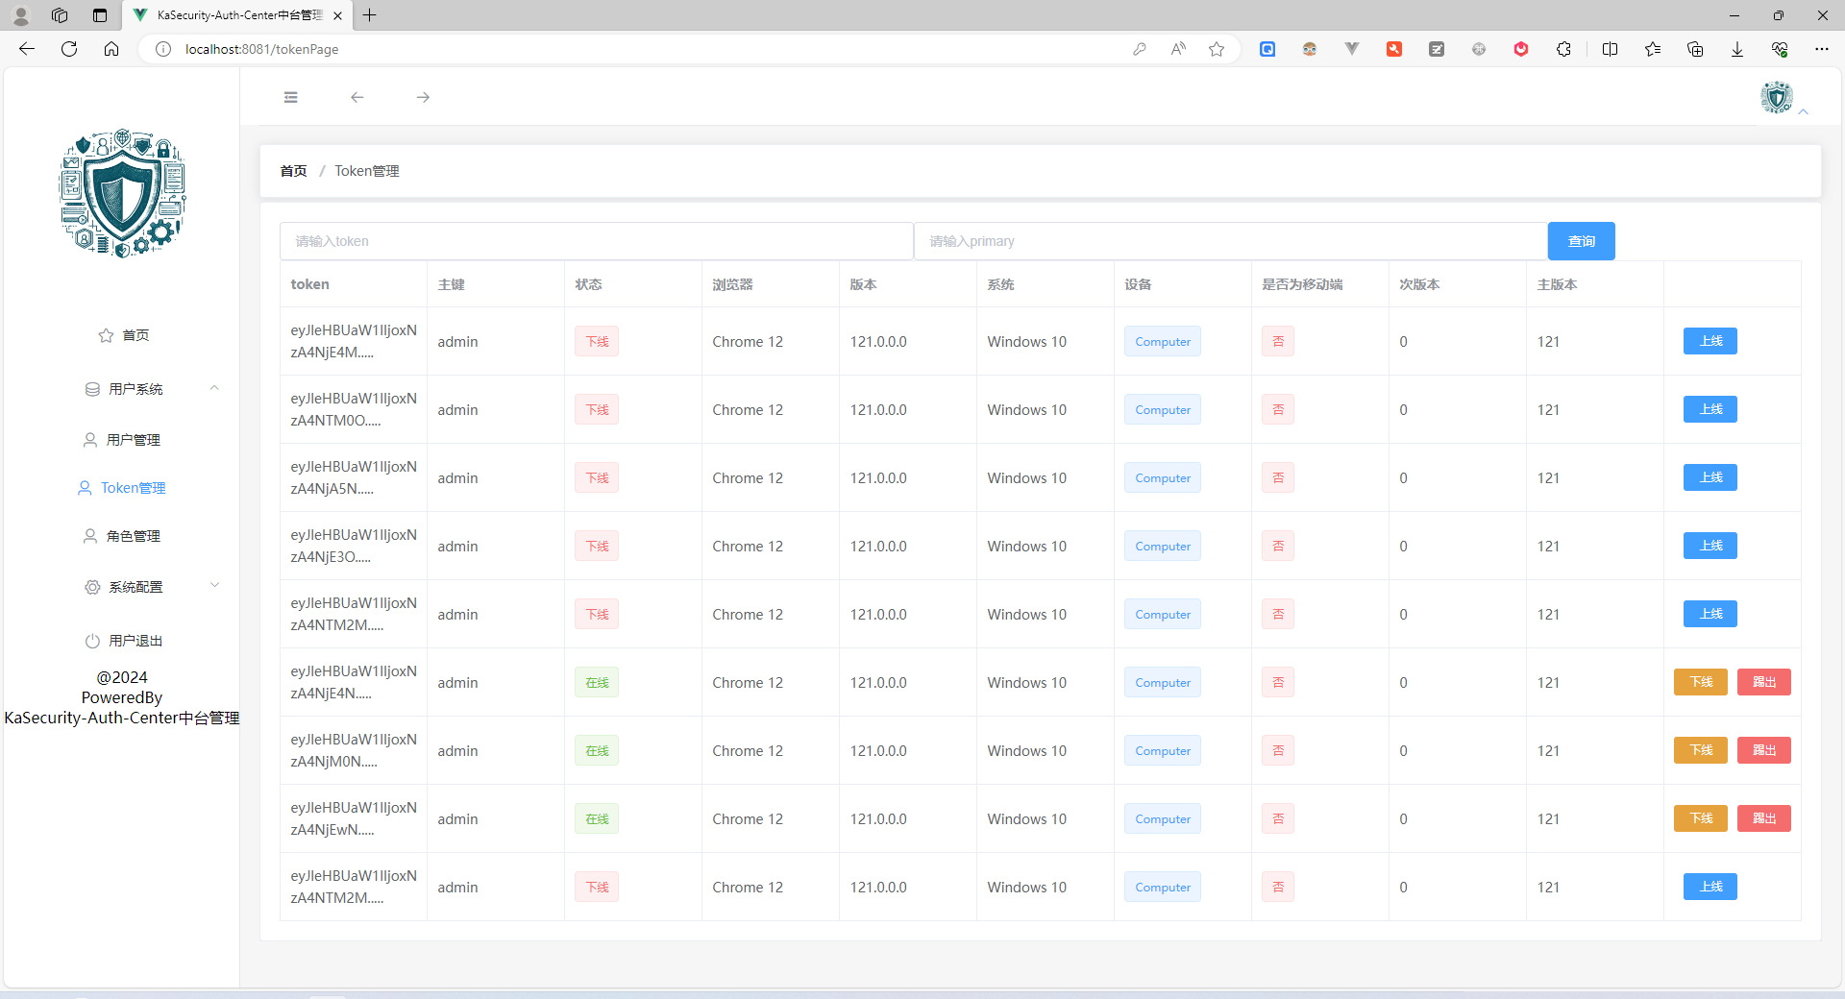The image size is (1845, 999).
Task: Click the Computer tag in zA4NjE4M row
Action: (1163, 341)
